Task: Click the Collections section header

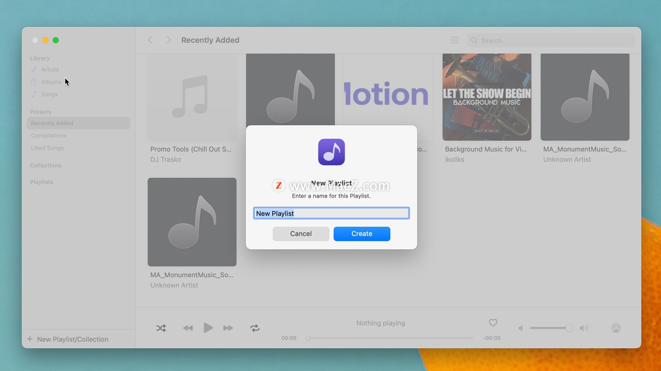Action: [45, 165]
